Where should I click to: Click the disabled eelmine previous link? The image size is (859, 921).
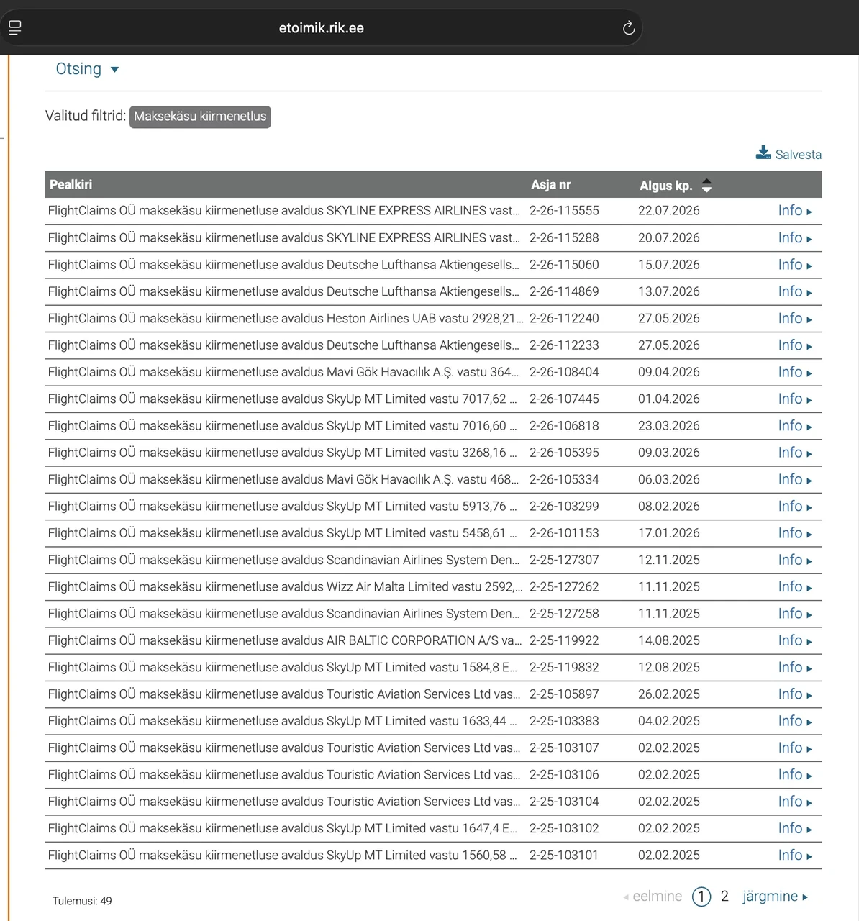pyautogui.click(x=653, y=897)
